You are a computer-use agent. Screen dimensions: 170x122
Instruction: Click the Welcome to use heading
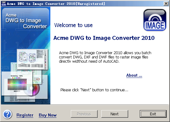(x=73, y=25)
